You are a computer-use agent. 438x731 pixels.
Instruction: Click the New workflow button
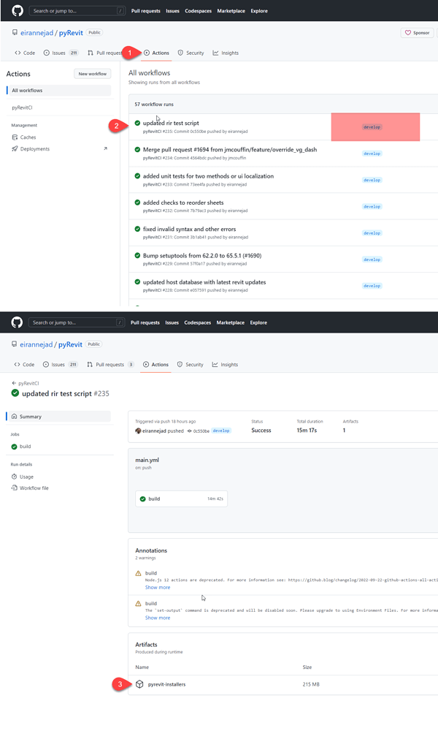coord(92,74)
